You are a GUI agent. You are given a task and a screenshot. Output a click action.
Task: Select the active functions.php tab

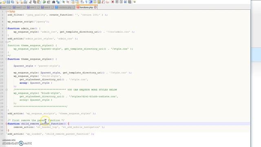86,7
